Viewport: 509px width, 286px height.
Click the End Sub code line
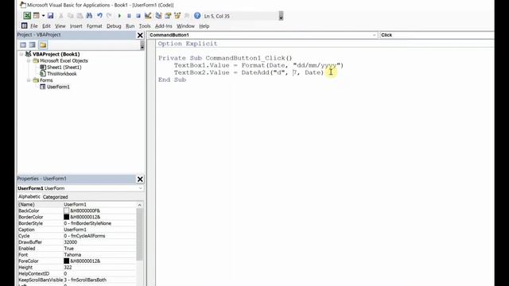[x=172, y=79]
